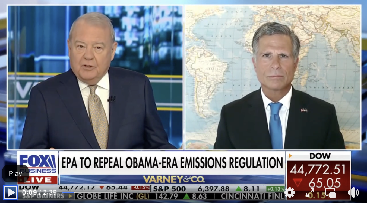This screenshot has height=203, width=367.
Task: Click the 44,772.51 Dow value
Action: click(318, 170)
